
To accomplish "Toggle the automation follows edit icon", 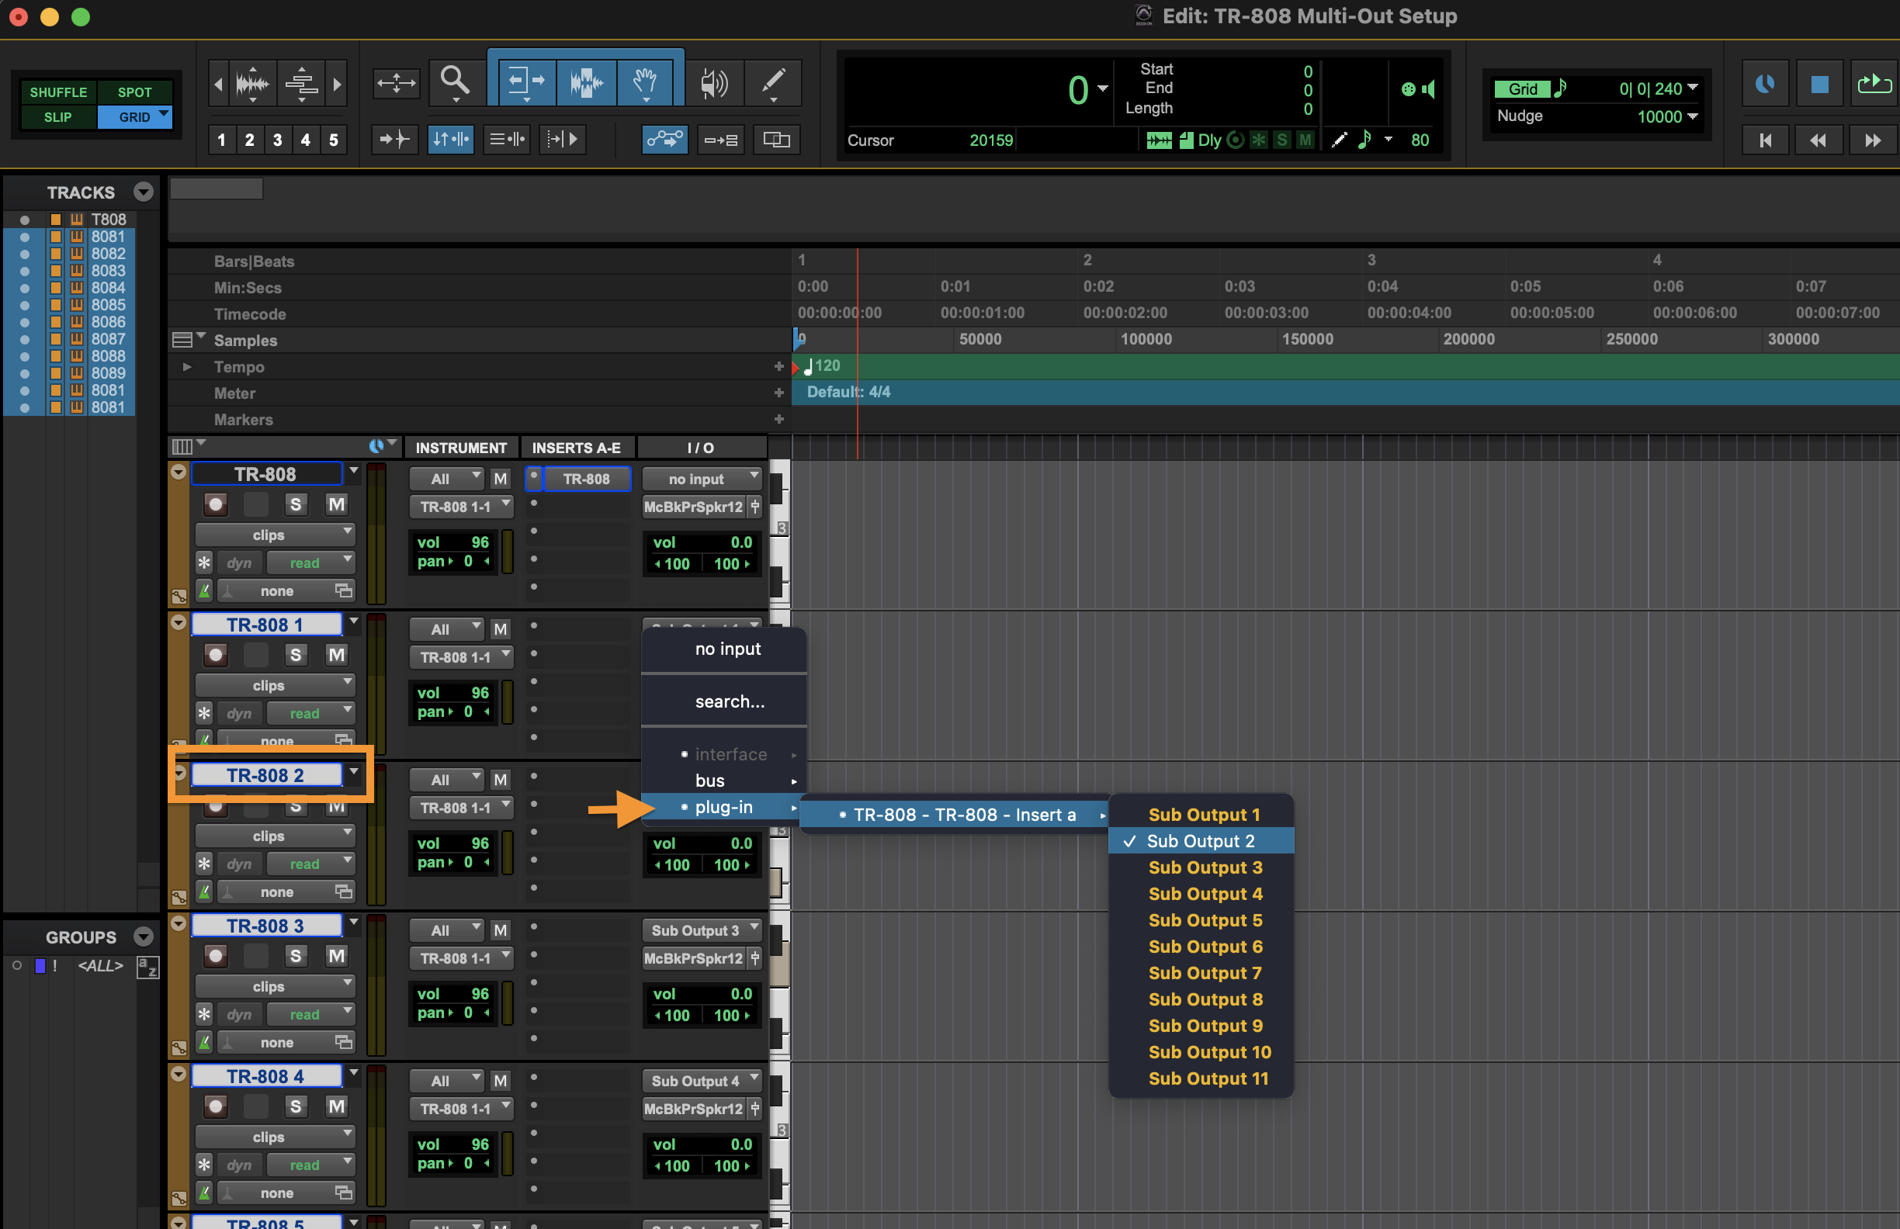I will point(664,140).
